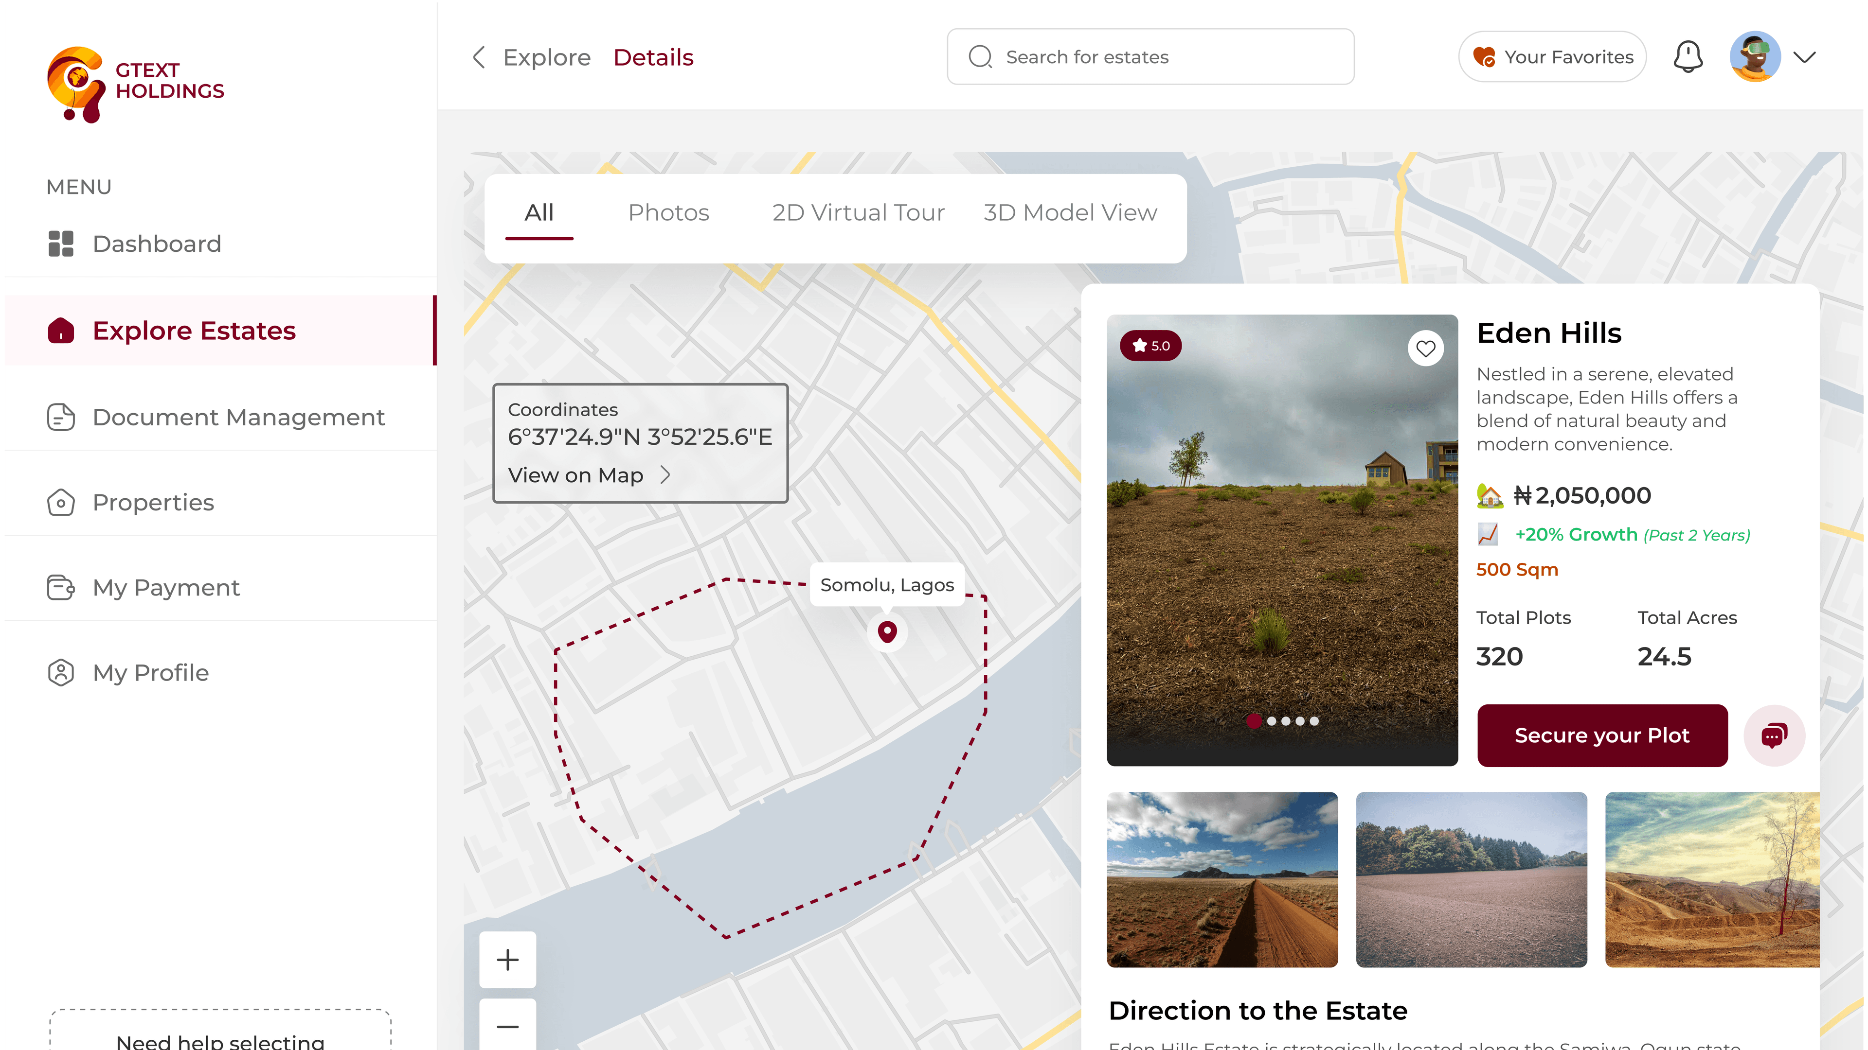Open chat with the message icon
The height and width of the screenshot is (1050, 1868).
click(1775, 735)
